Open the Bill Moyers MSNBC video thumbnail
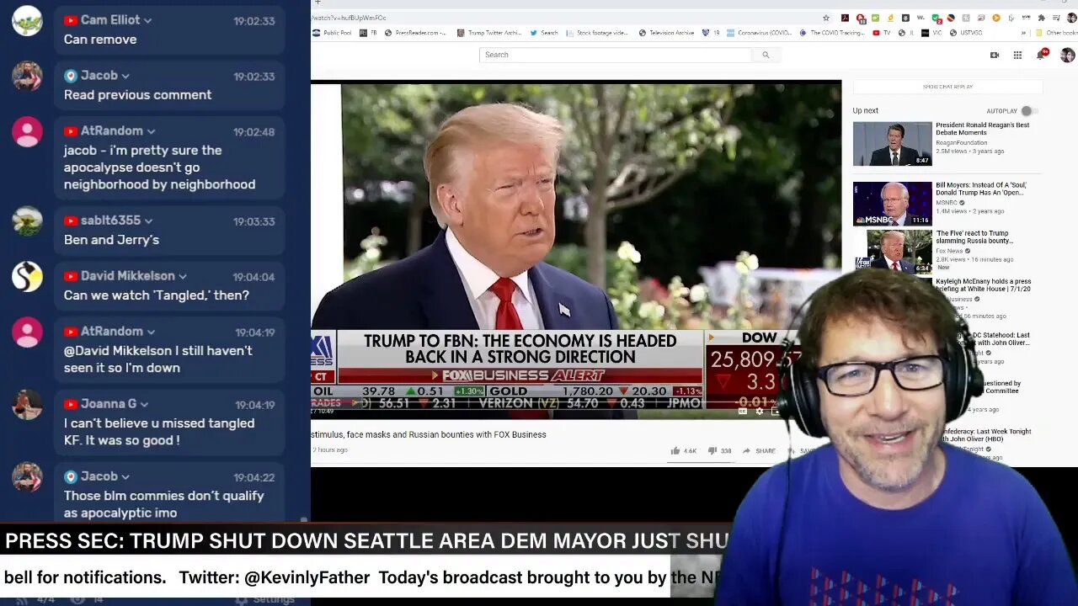 pyautogui.click(x=892, y=204)
